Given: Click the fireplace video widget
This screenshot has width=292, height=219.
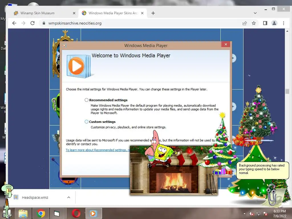Looking at the screenshot, I should point(174,171).
